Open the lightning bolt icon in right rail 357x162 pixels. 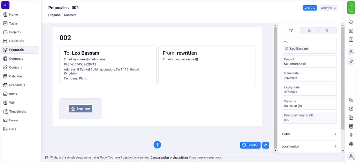[x=351, y=135]
